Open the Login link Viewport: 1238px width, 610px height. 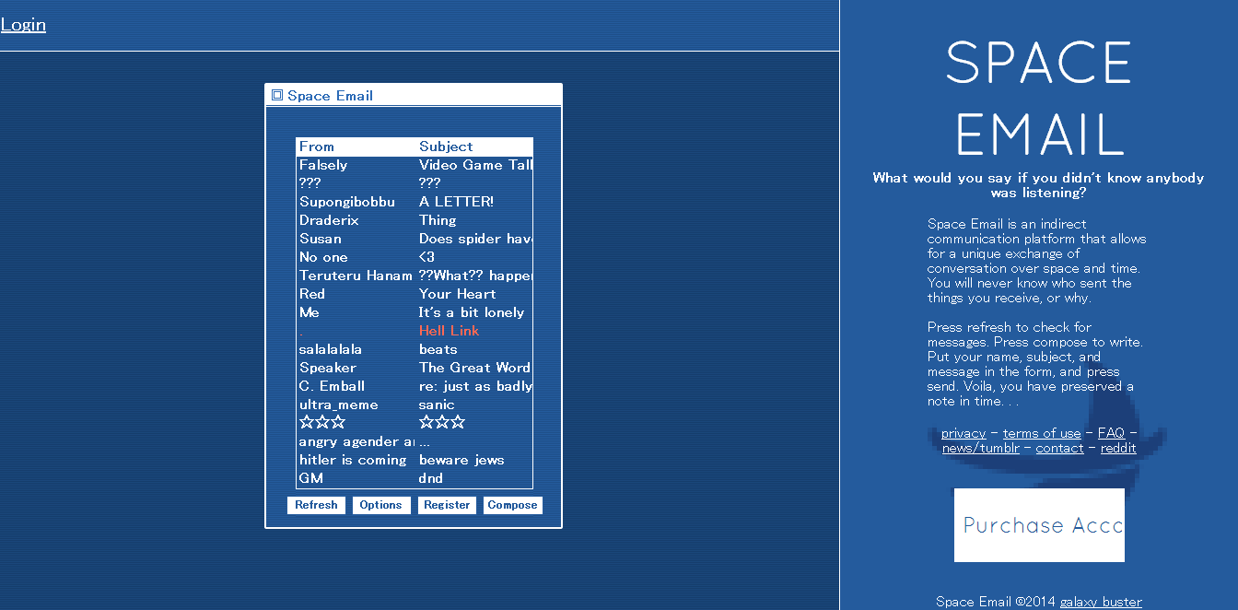coord(24,24)
